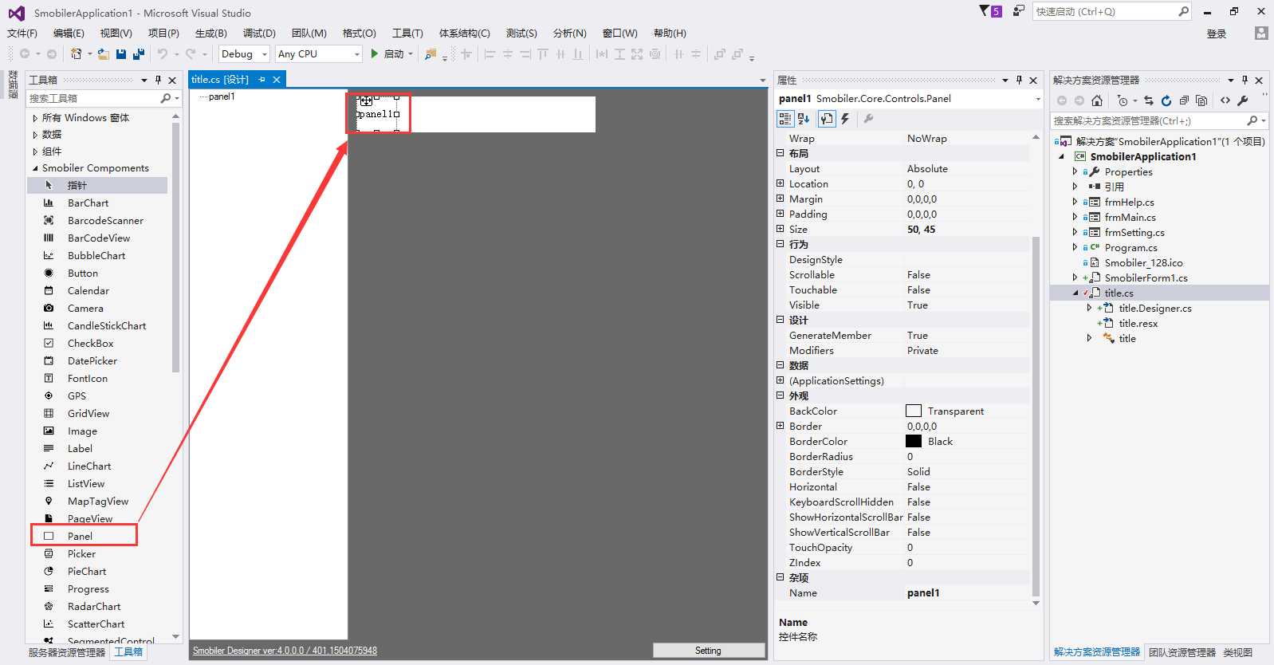This screenshot has height=665, width=1274.
Task: Click the Setting button in designer
Action: click(708, 651)
